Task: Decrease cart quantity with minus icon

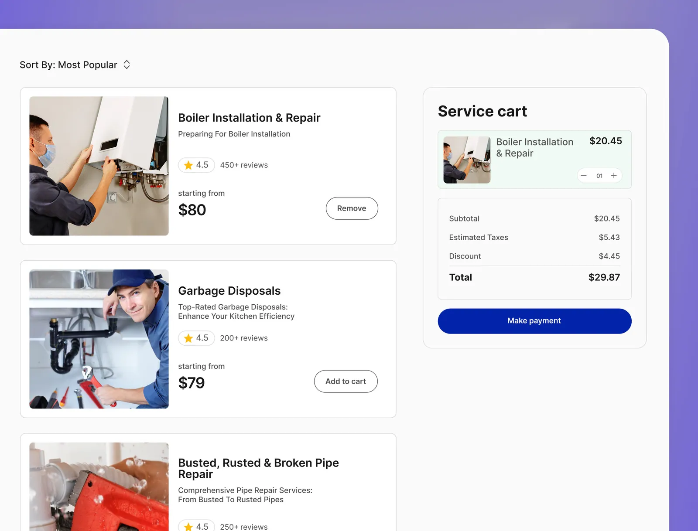Action: (x=584, y=175)
